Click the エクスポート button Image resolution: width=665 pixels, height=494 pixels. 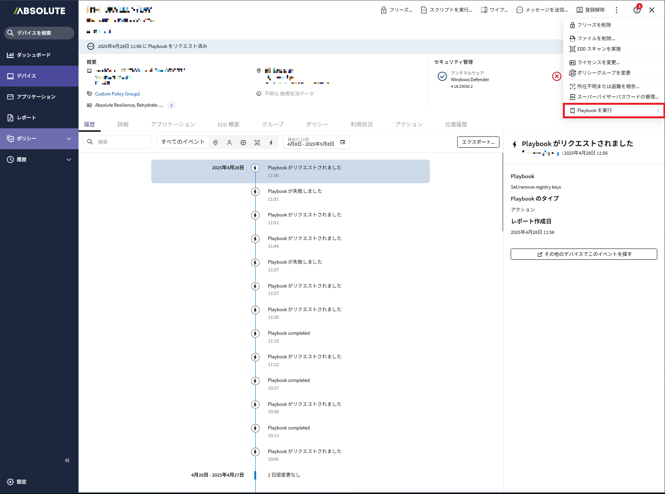(478, 142)
